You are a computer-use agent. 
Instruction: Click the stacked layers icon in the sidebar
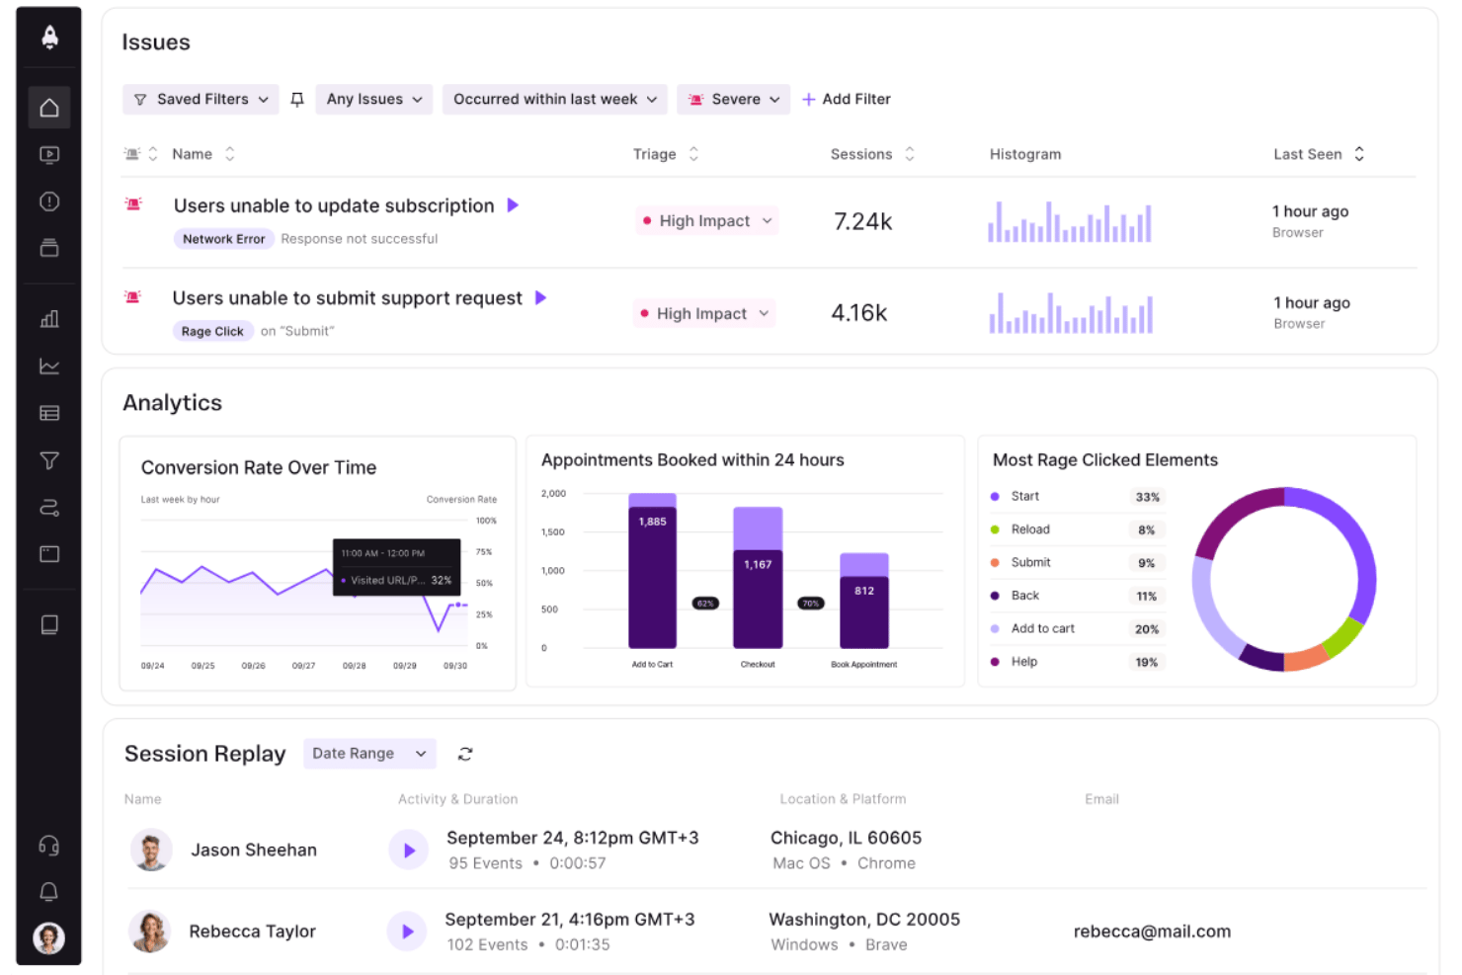[49, 248]
